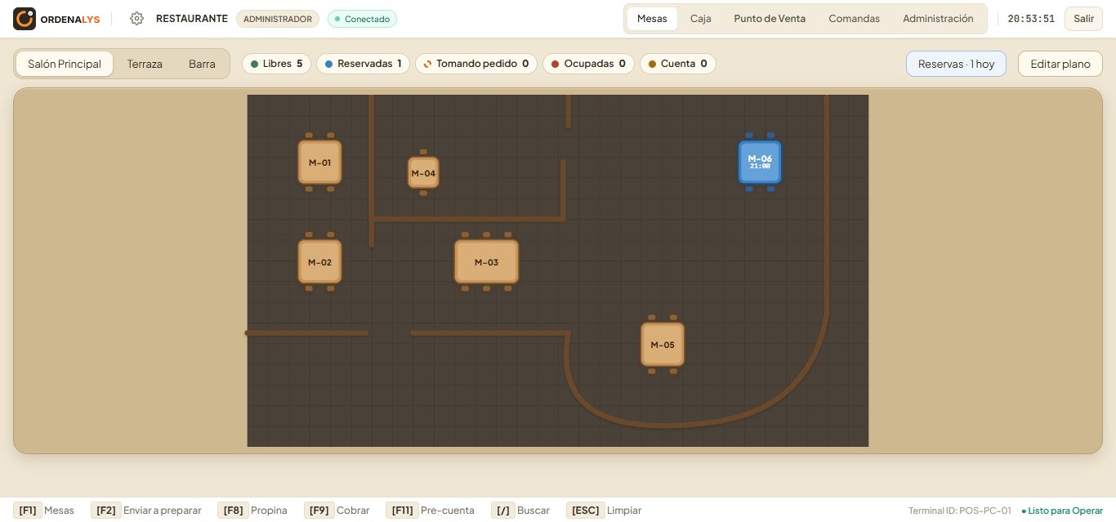The height and width of the screenshot is (522, 1116).
Task: Select table M-04 on the floor plan
Action: point(423,173)
